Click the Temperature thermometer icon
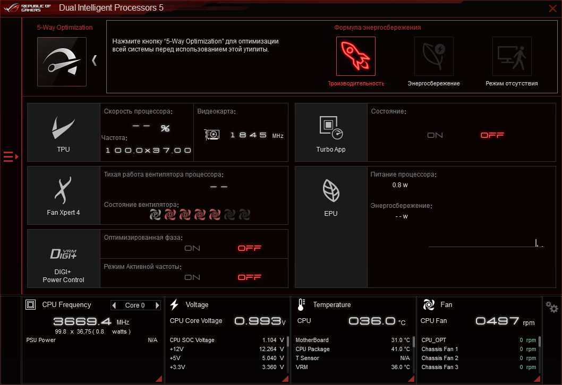 pyautogui.click(x=301, y=304)
